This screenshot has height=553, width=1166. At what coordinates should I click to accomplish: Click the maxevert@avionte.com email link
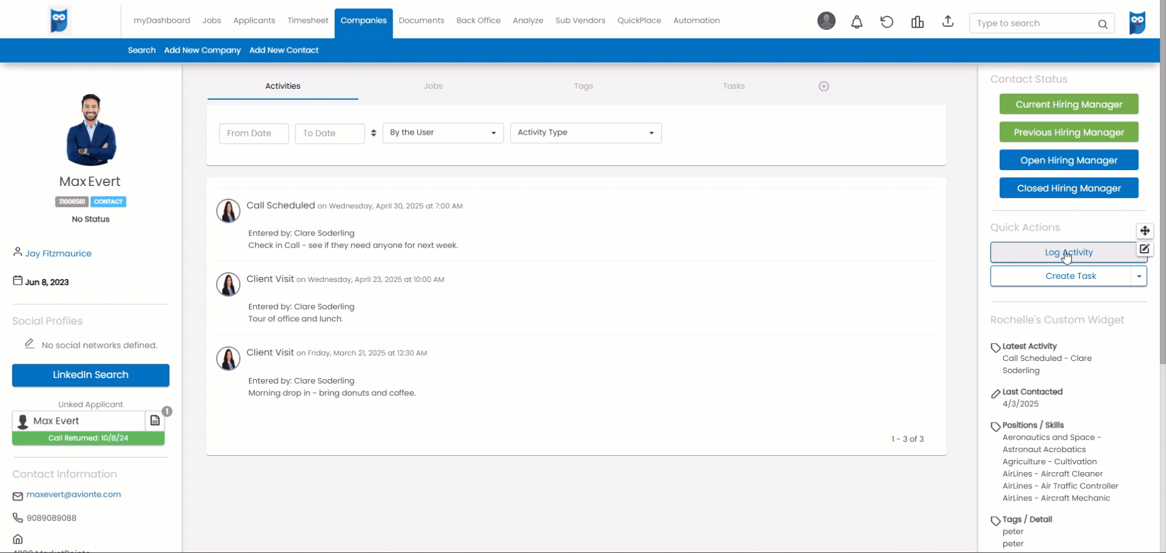73,494
